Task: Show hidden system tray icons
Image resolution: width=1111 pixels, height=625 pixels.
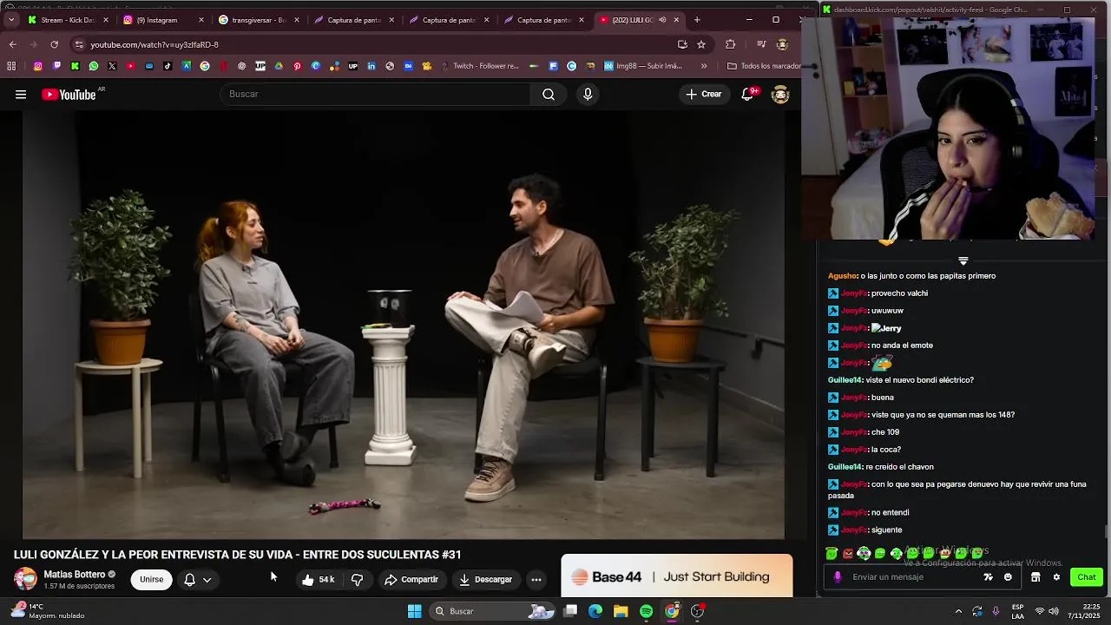Action: (958, 611)
